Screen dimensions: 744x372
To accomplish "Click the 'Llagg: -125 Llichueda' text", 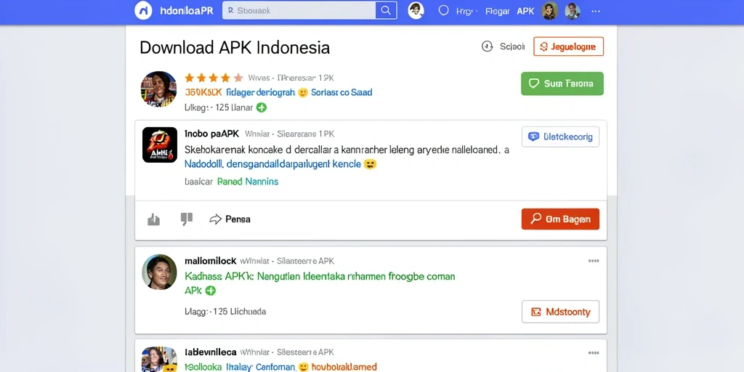I will [x=225, y=312].
